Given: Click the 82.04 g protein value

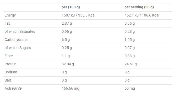Looking at the screenshot, I should click(68, 64).
